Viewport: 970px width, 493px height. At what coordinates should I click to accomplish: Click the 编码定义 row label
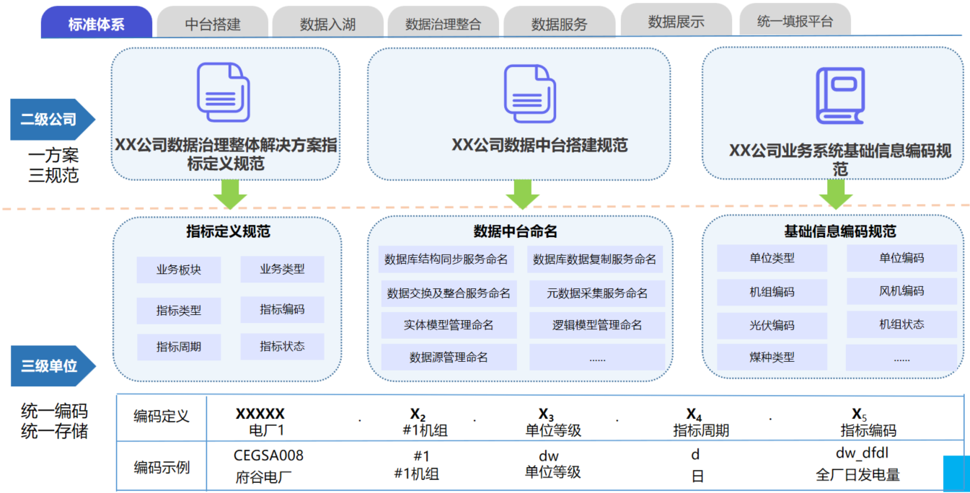[x=162, y=417]
